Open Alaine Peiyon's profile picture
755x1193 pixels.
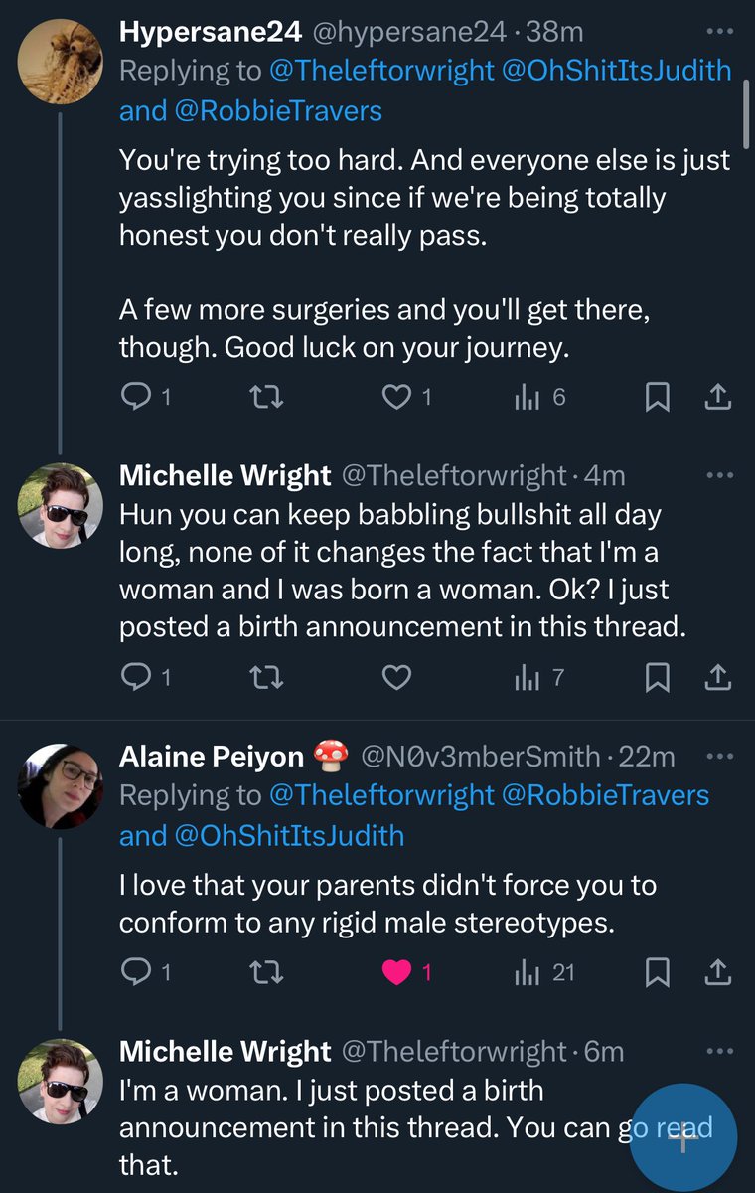[61, 785]
